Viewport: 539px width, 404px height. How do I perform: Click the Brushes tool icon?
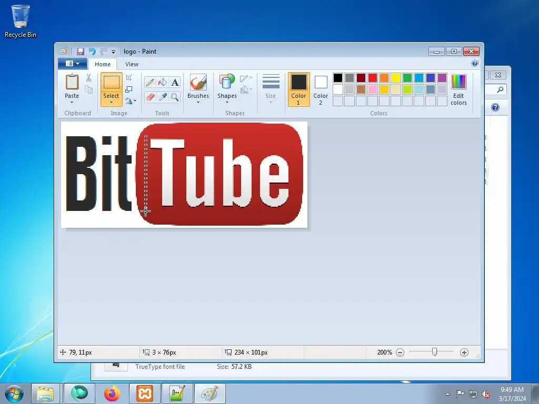tap(198, 83)
